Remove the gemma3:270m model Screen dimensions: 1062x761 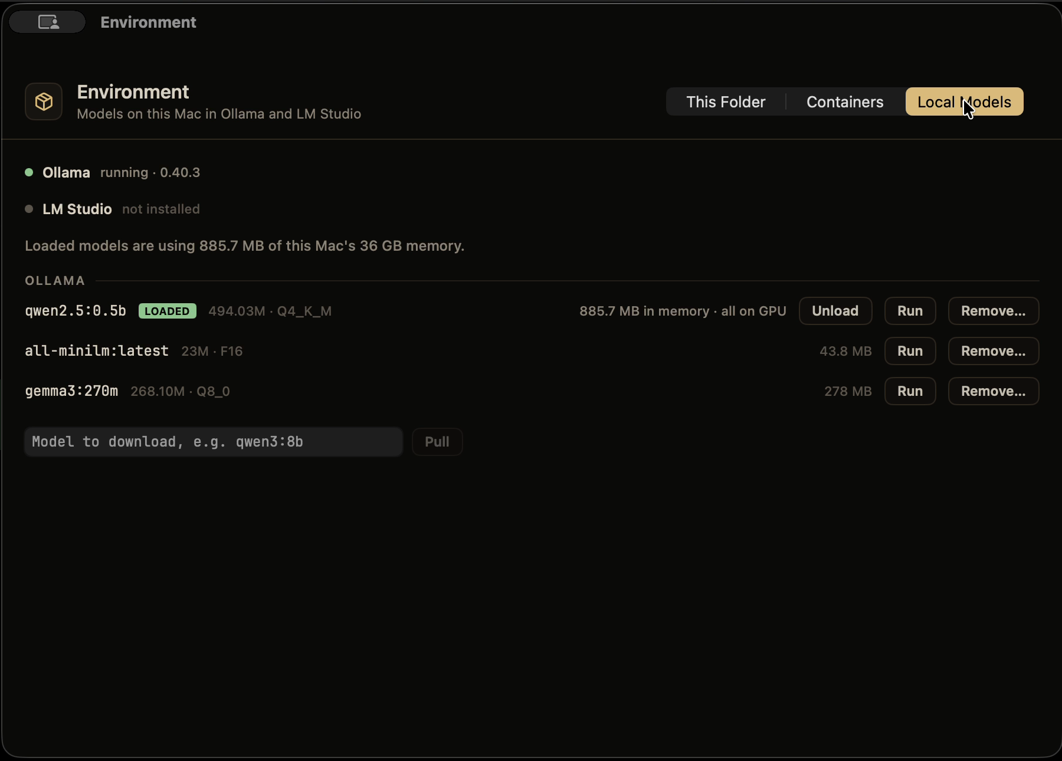point(993,391)
